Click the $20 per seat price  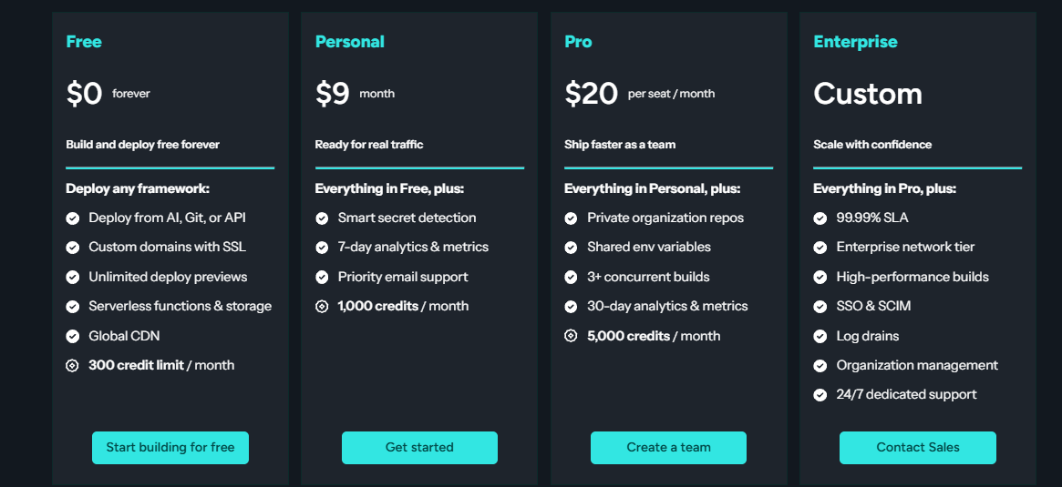(592, 94)
